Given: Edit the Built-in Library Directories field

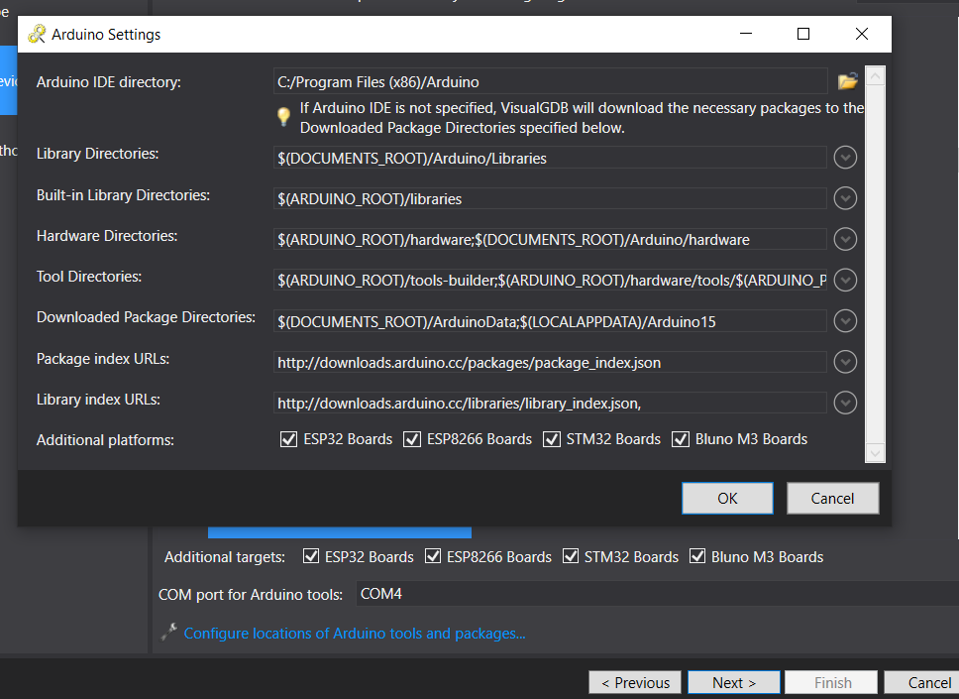Looking at the screenshot, I should (x=550, y=199).
